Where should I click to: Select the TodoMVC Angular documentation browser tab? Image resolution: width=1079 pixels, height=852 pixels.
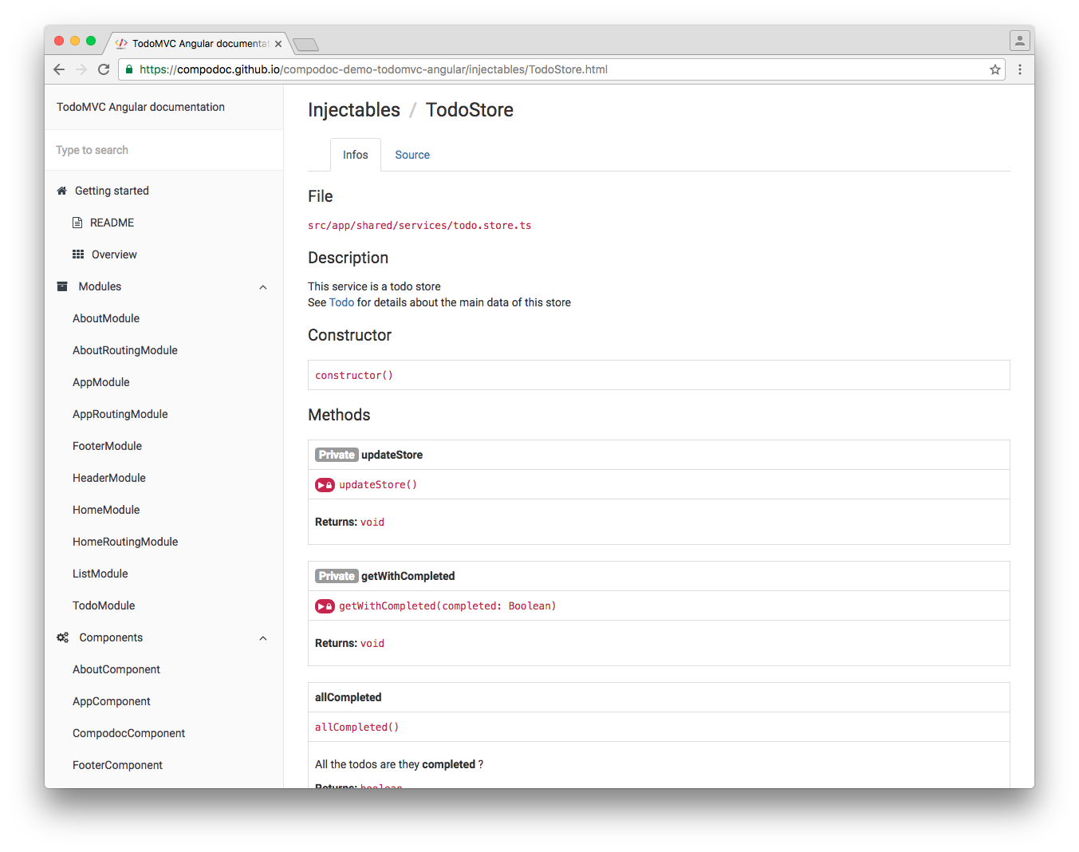pyautogui.click(x=199, y=44)
